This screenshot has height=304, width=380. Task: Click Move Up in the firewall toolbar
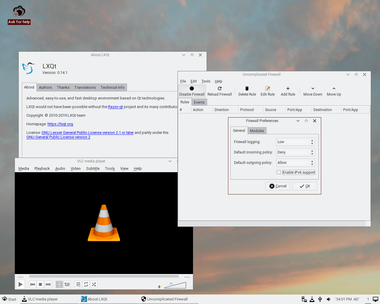point(334,91)
